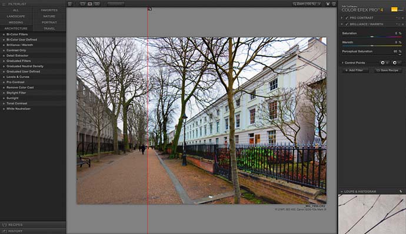406x234 pixels.
Task: Select the FAVORITES filter category
Action: pyautogui.click(x=49, y=11)
